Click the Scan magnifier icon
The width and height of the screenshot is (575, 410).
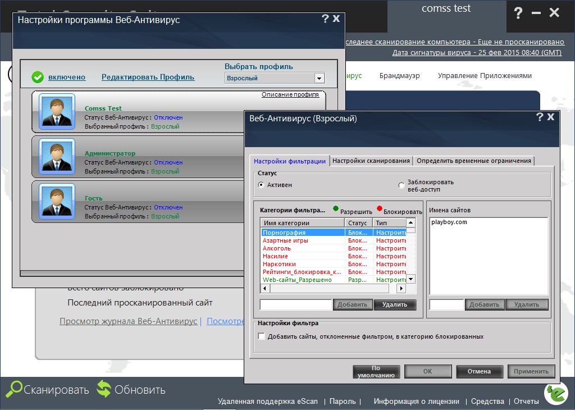tap(14, 389)
